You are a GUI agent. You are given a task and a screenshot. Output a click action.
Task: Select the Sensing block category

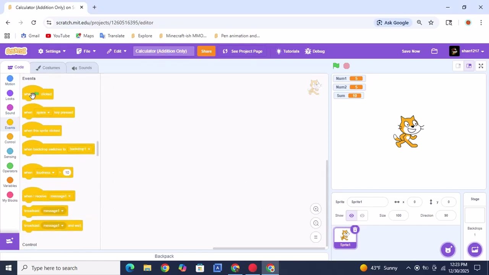click(x=10, y=153)
